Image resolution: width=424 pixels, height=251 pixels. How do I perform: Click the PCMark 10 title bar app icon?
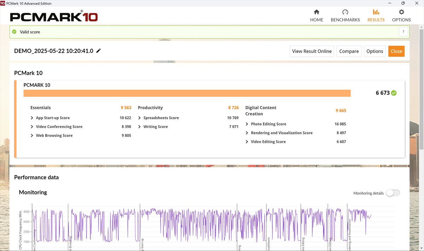(2, 3)
